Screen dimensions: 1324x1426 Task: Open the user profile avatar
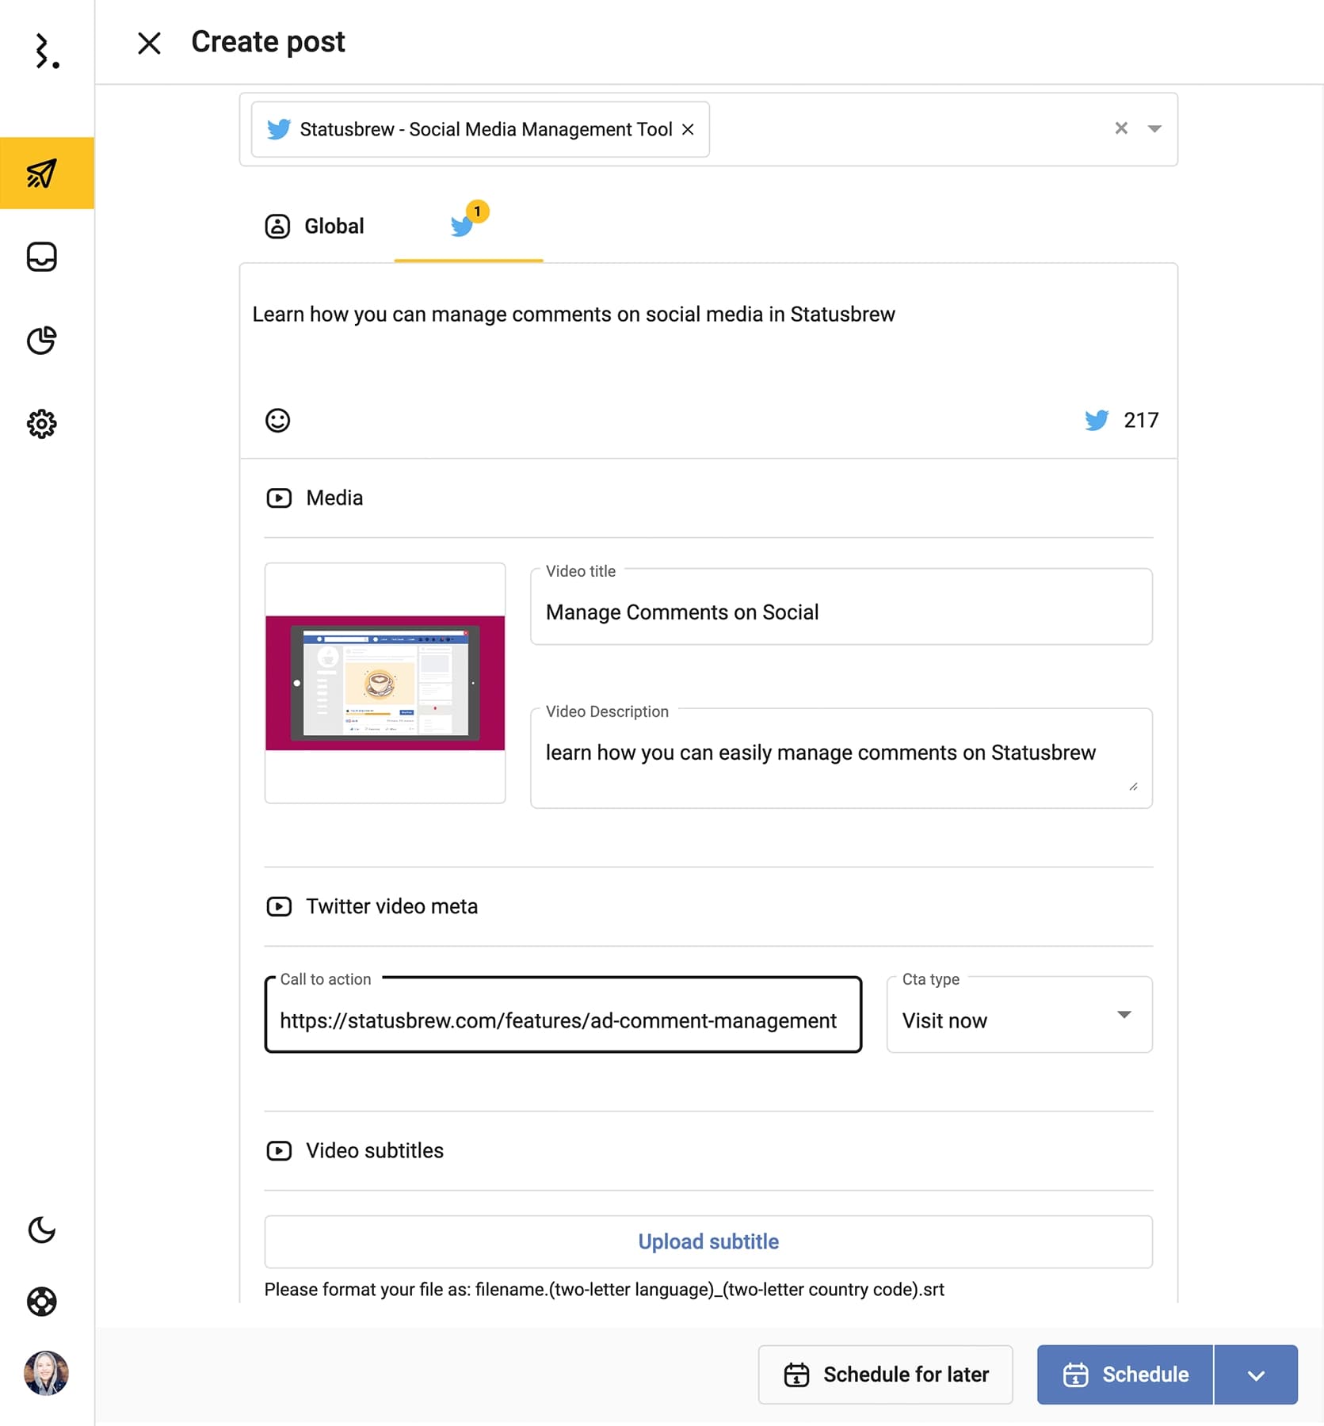point(46,1373)
